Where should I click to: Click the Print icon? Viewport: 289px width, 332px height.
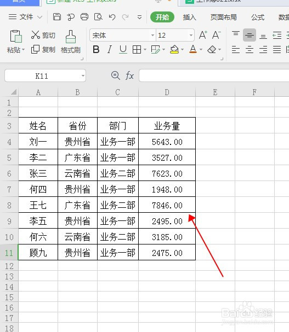84,17
